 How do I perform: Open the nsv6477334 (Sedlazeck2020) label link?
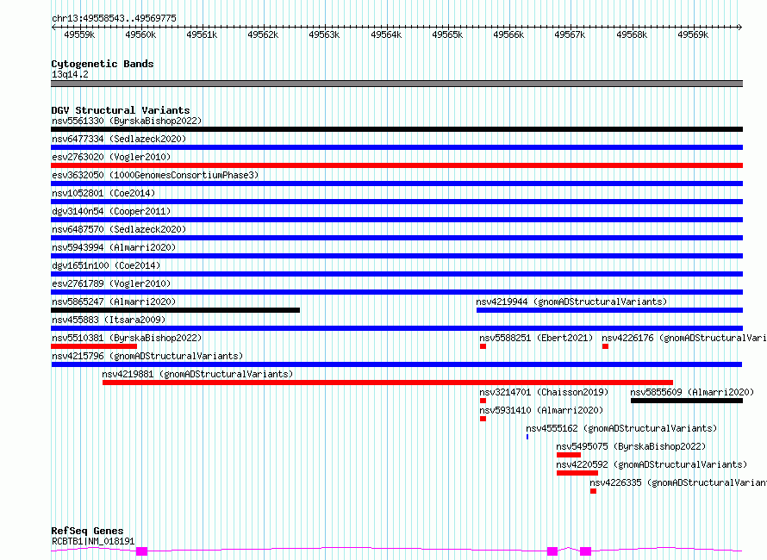(x=119, y=139)
